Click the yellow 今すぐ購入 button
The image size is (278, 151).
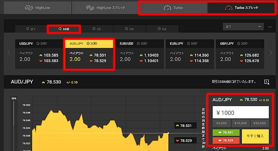click(255, 136)
